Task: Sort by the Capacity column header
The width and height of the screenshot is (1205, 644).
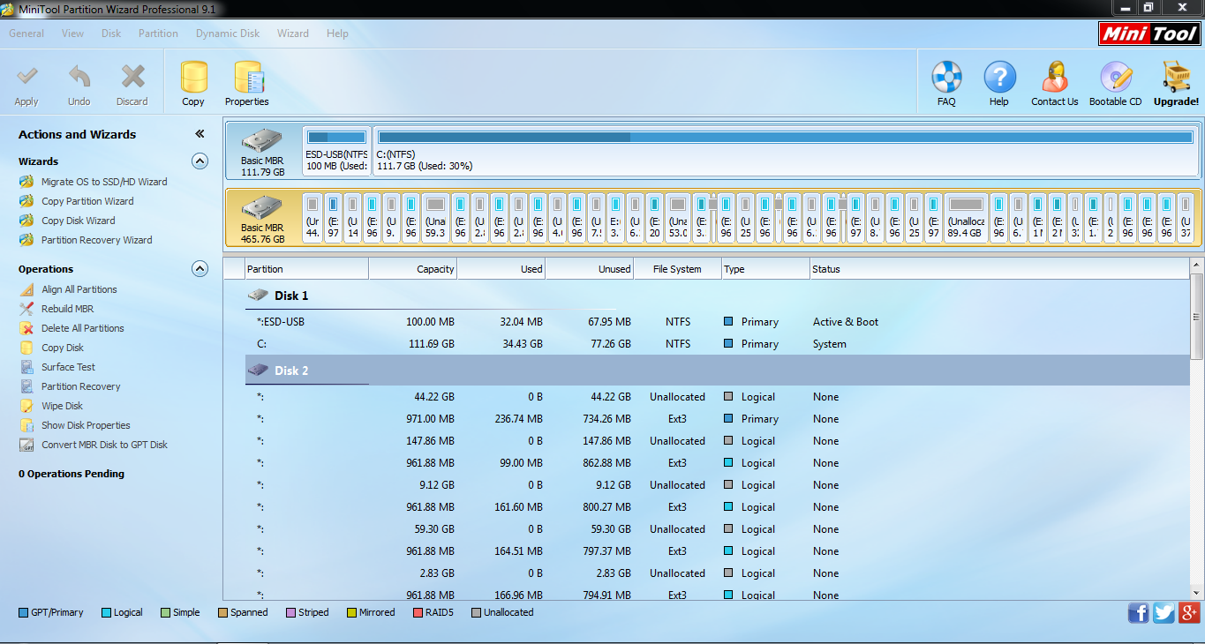Action: point(413,269)
